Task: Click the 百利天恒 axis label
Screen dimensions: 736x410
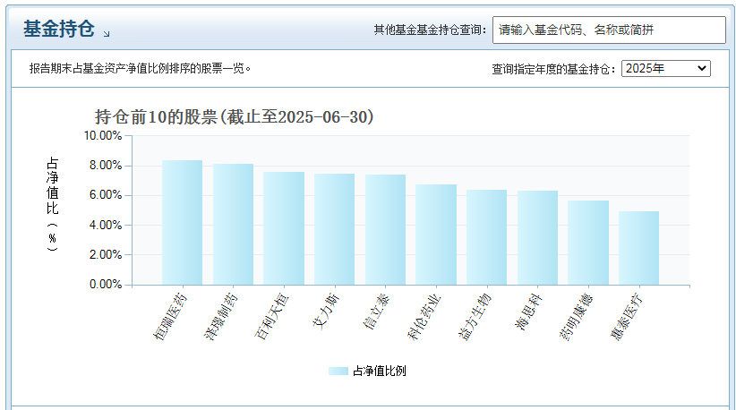Action: [271, 317]
